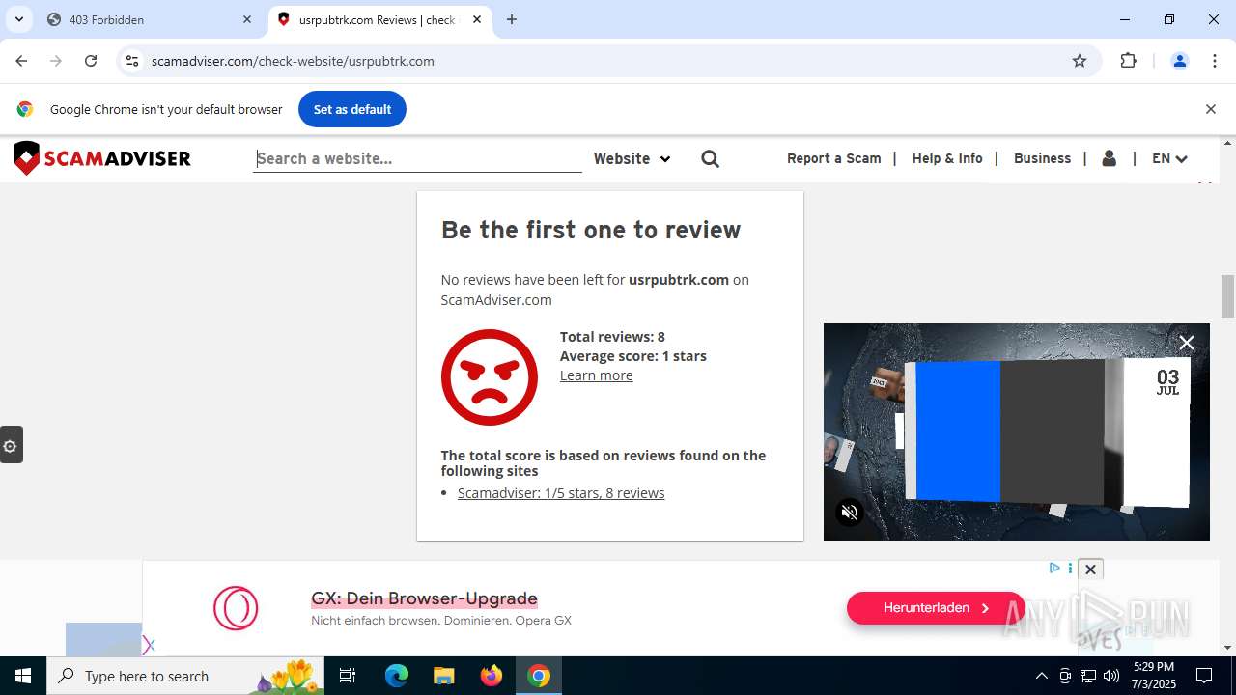Open Chrome three-dot menu
Viewport: 1236px width, 695px height.
[1215, 61]
